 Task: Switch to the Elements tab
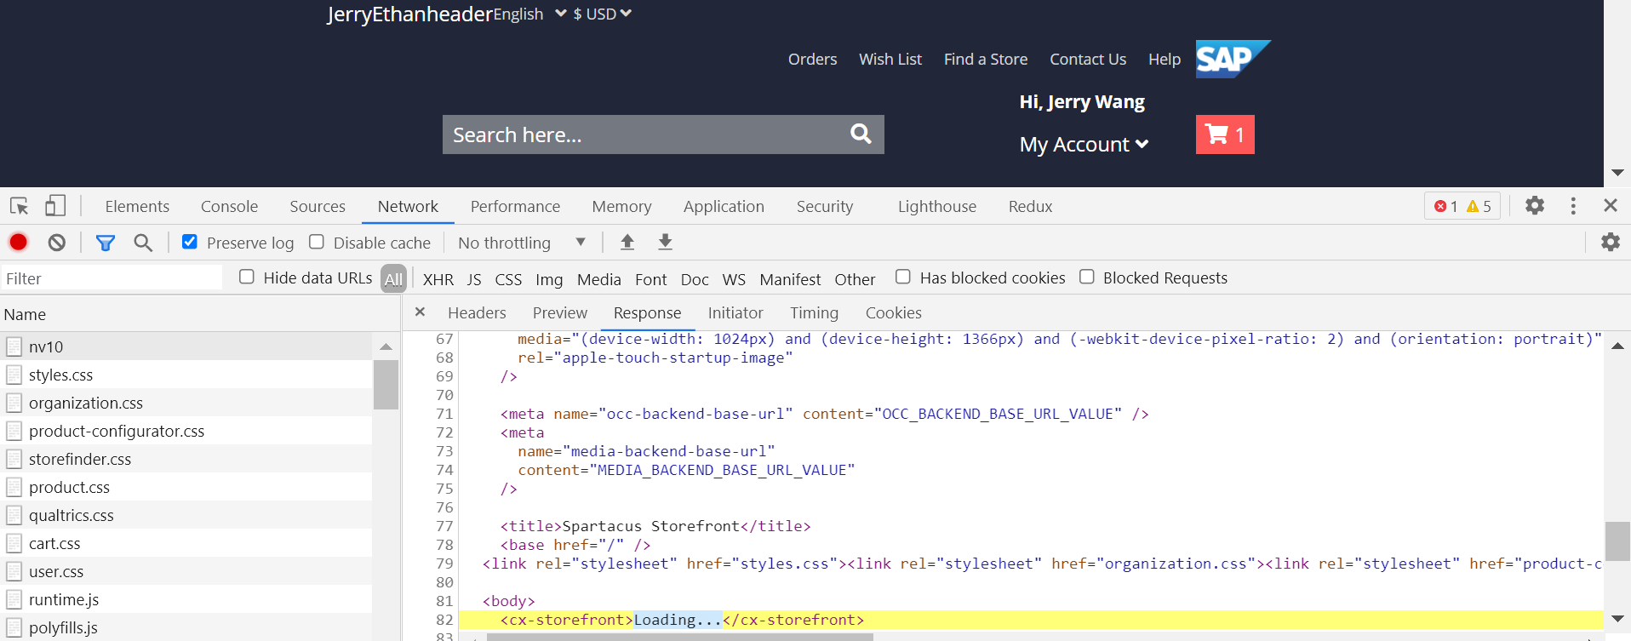pos(137,206)
